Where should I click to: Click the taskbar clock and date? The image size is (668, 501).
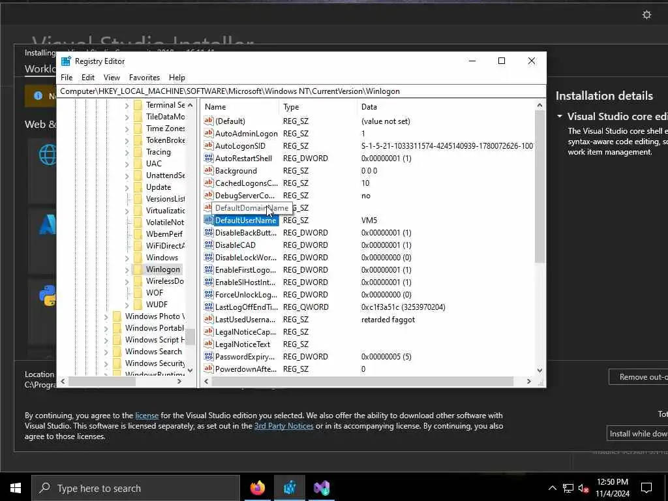tap(612, 488)
